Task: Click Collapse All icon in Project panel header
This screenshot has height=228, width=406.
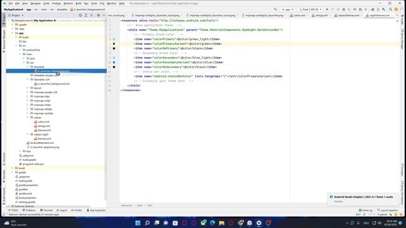Action: (91, 15)
